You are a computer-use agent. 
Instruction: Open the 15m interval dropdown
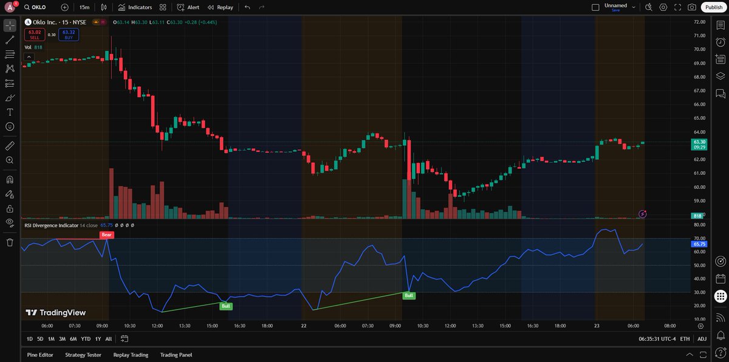pyautogui.click(x=84, y=7)
